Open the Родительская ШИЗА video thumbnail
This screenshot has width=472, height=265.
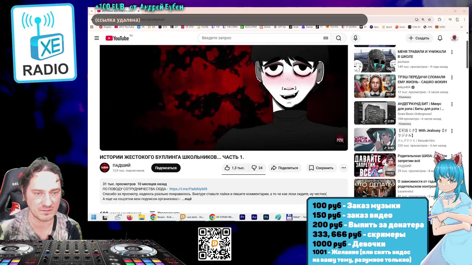pyautogui.click(x=375, y=165)
